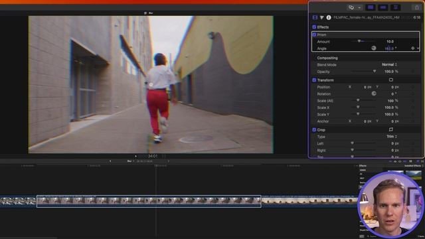Viewport: 425px width, 239px height.
Task: Activate the Transform onscreen controls icon
Action: point(391,80)
